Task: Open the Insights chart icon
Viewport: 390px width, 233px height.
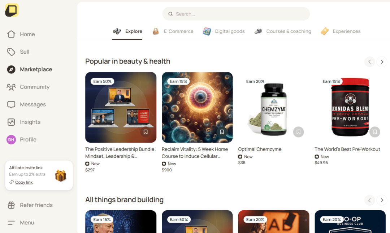Action: coord(11,122)
